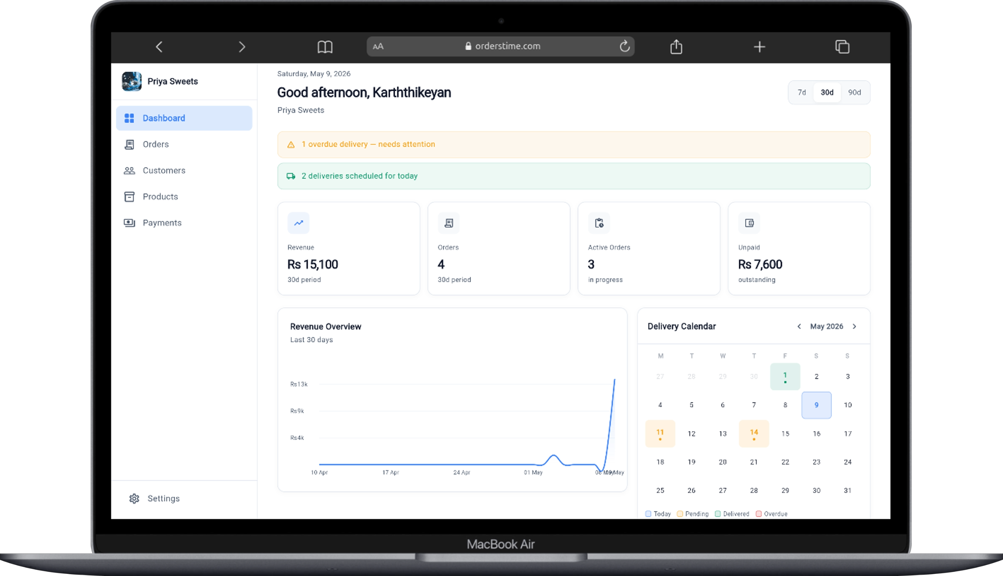Go to previous month in Delivery Calendar
Viewport: 1003px width, 576px height.
pyautogui.click(x=799, y=326)
